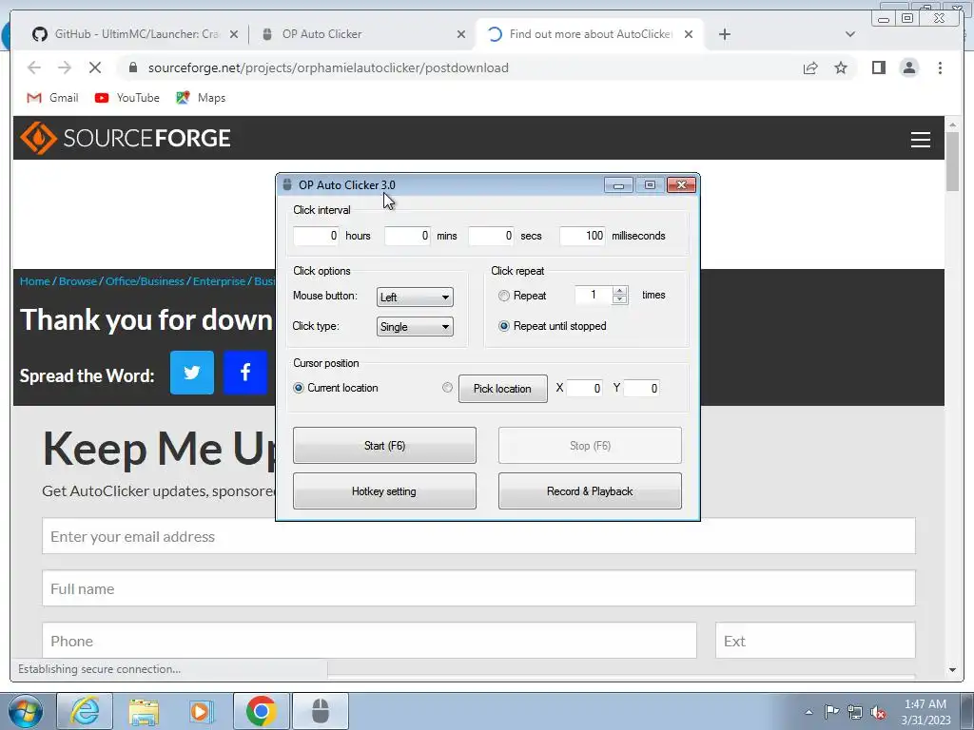The height and width of the screenshot is (730, 974).
Task: Click the mins interval field
Action: tap(407, 236)
